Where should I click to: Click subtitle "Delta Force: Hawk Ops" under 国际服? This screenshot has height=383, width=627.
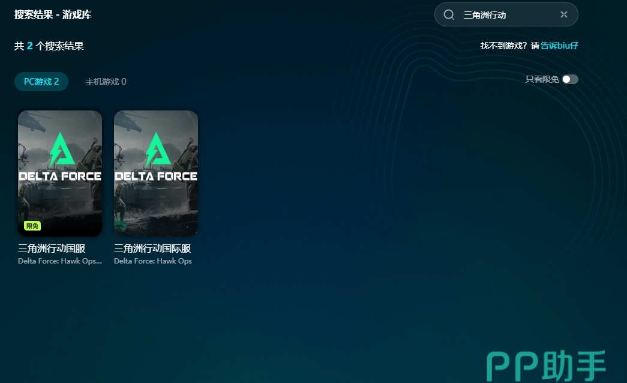click(153, 261)
